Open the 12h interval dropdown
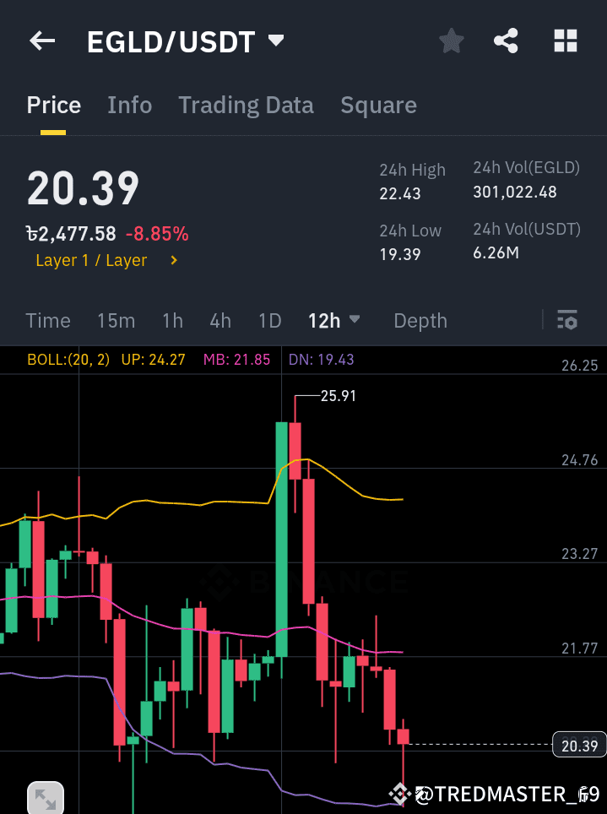This screenshot has height=814, width=607. point(333,321)
